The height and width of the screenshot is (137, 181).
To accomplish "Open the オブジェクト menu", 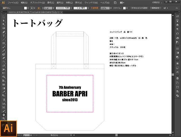I will click(37, 3).
